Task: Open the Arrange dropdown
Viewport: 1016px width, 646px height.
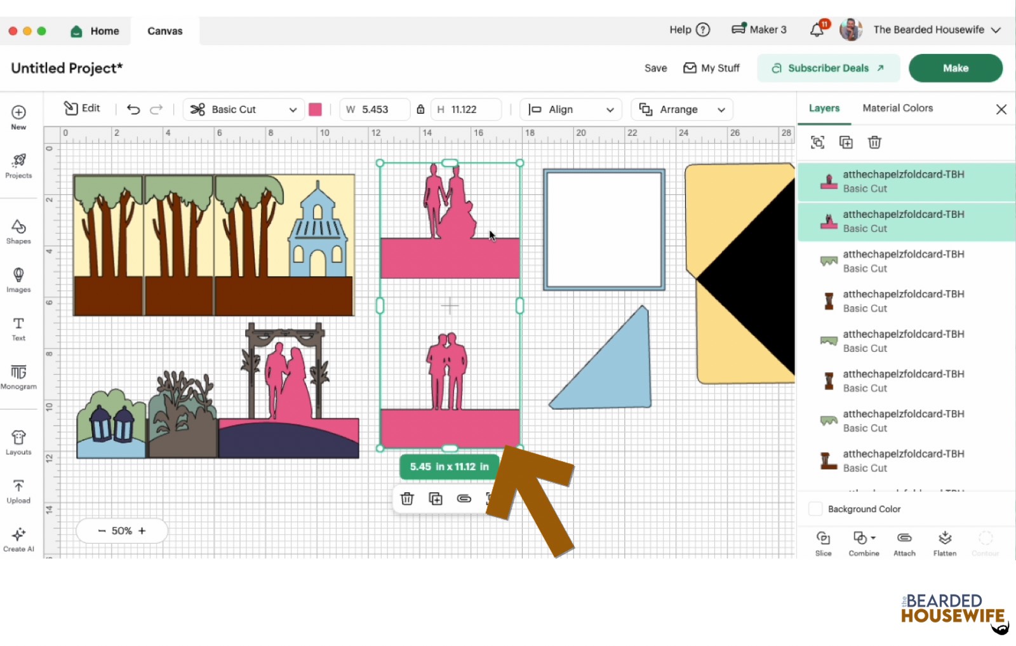Action: click(681, 109)
